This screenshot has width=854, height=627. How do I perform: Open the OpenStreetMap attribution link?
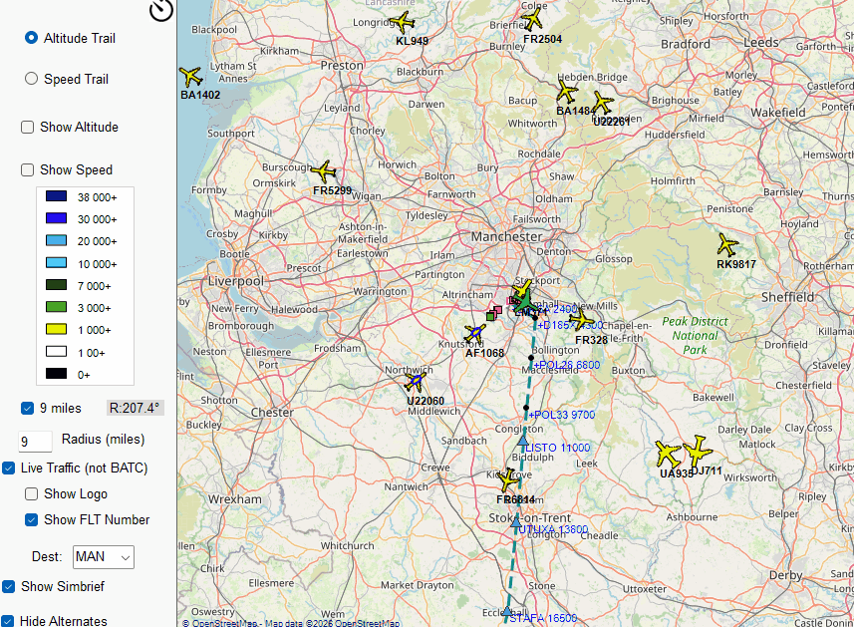click(x=225, y=623)
